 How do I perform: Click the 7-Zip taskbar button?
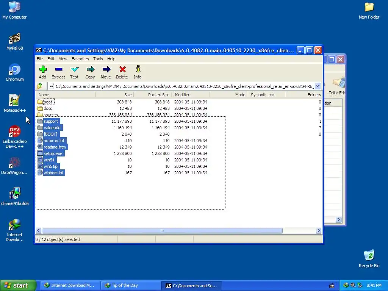click(192, 286)
